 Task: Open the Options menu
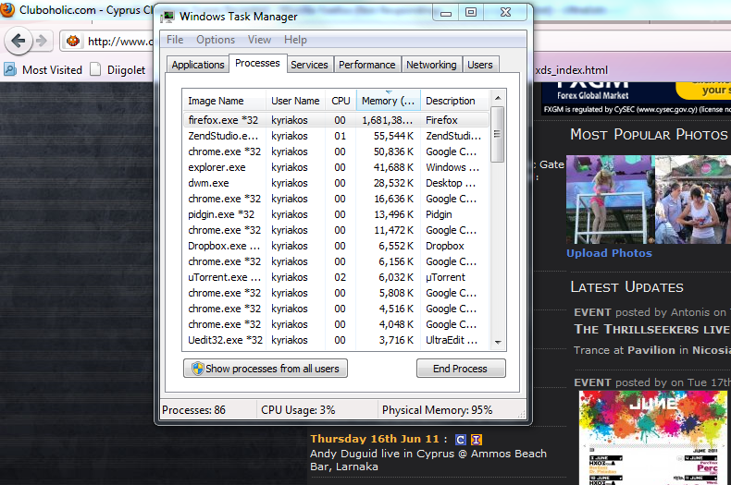tap(216, 40)
